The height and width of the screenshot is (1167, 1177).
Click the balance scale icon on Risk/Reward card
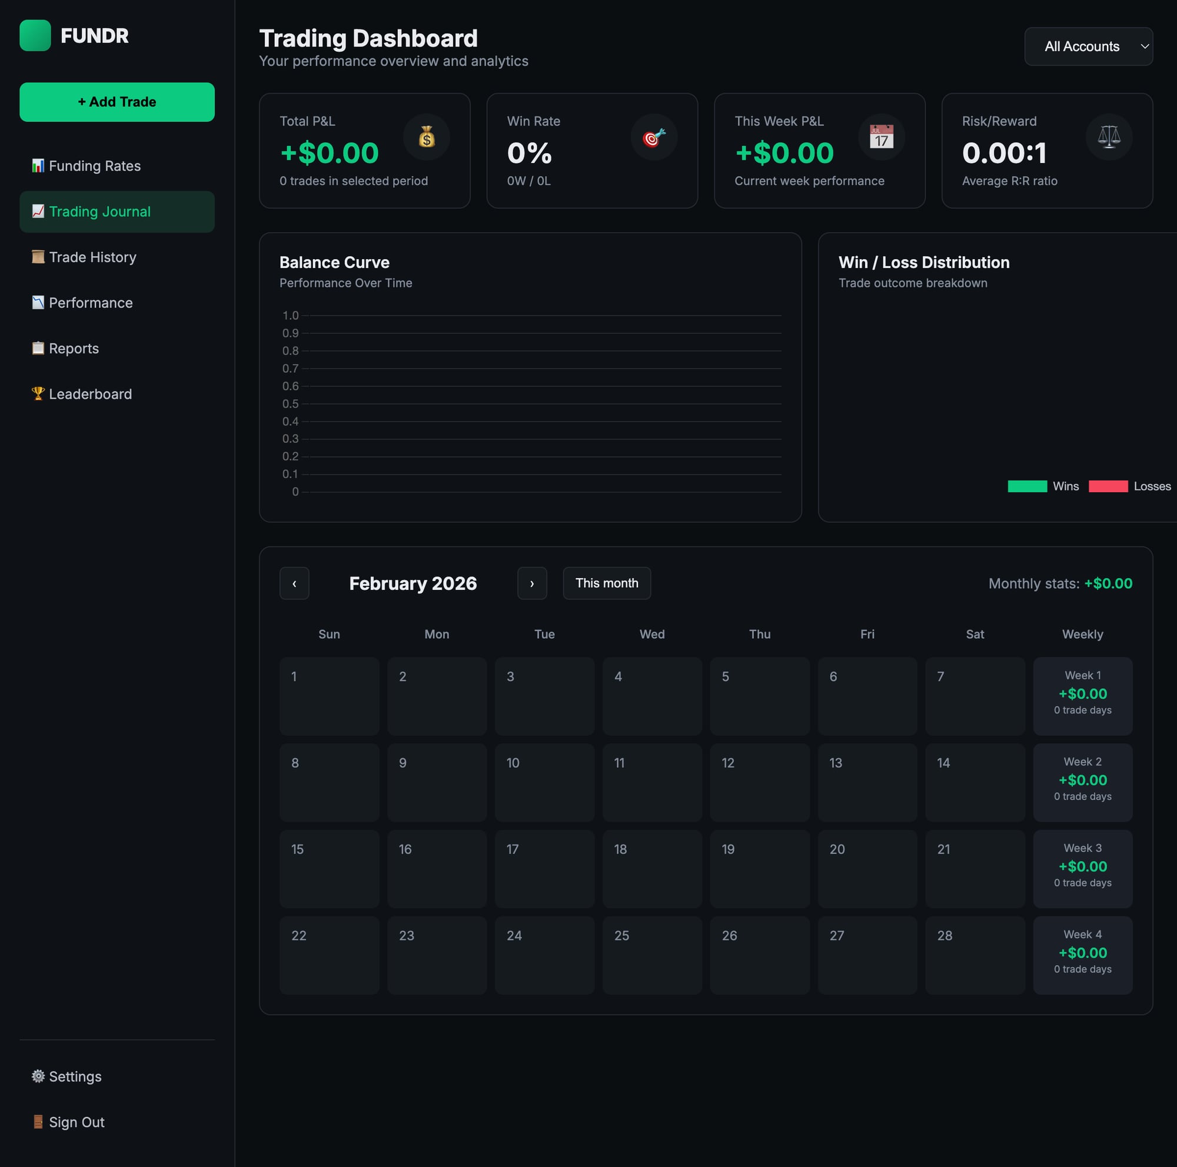[1109, 137]
